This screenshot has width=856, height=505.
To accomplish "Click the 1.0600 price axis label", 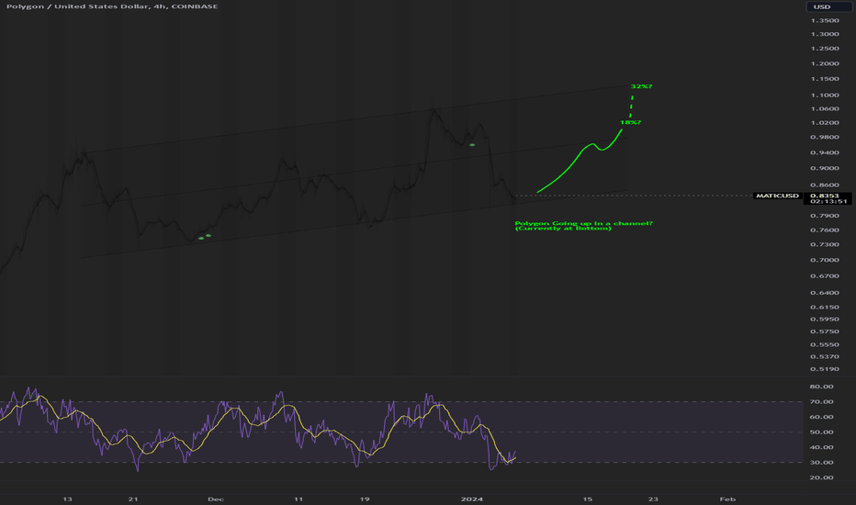I will (825, 108).
